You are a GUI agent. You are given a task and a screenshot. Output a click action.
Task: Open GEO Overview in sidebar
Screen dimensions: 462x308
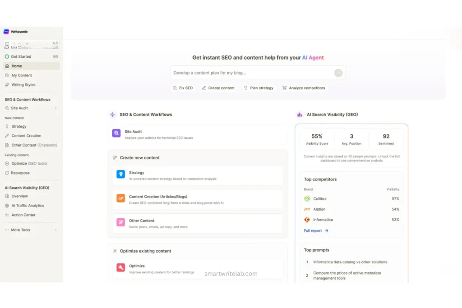pos(31,196)
